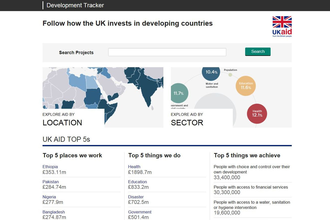Open the Pakistan country link
The width and height of the screenshot is (330, 220).
click(51, 182)
